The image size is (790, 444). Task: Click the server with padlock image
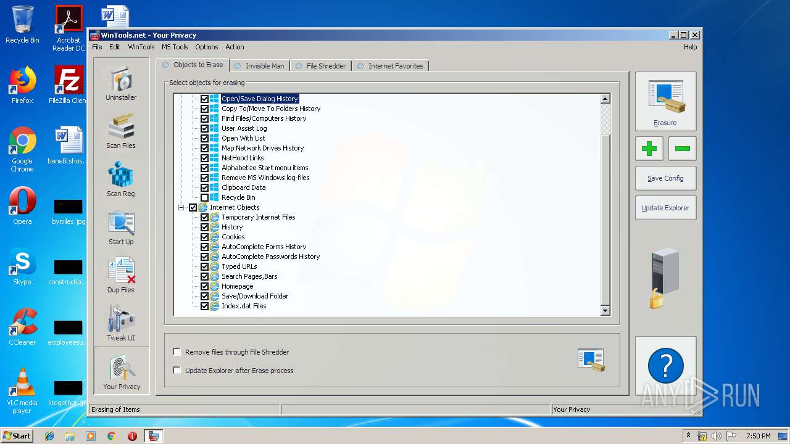(x=664, y=277)
